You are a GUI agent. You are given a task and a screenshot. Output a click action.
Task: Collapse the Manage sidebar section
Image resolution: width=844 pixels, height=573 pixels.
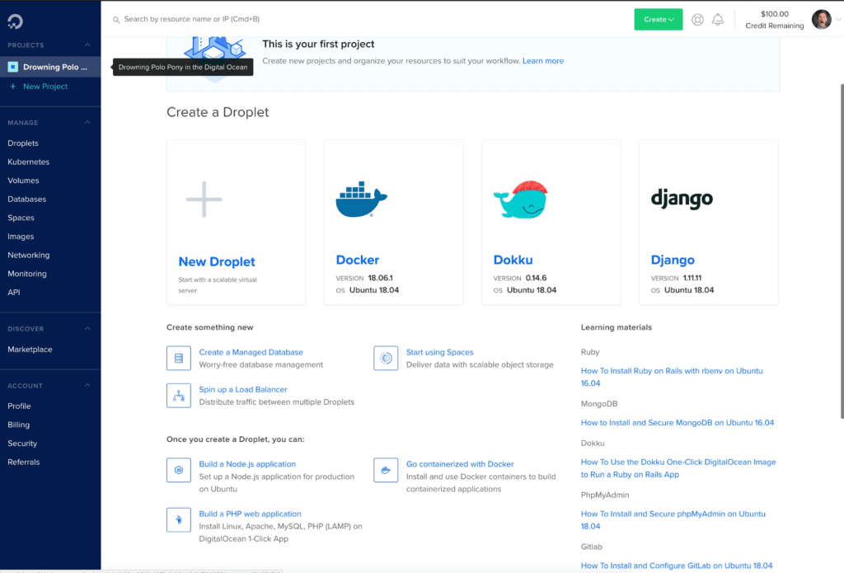point(87,122)
